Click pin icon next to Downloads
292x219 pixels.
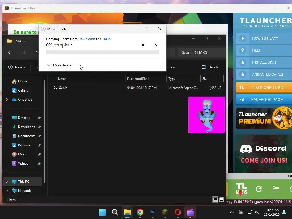click(x=39, y=127)
